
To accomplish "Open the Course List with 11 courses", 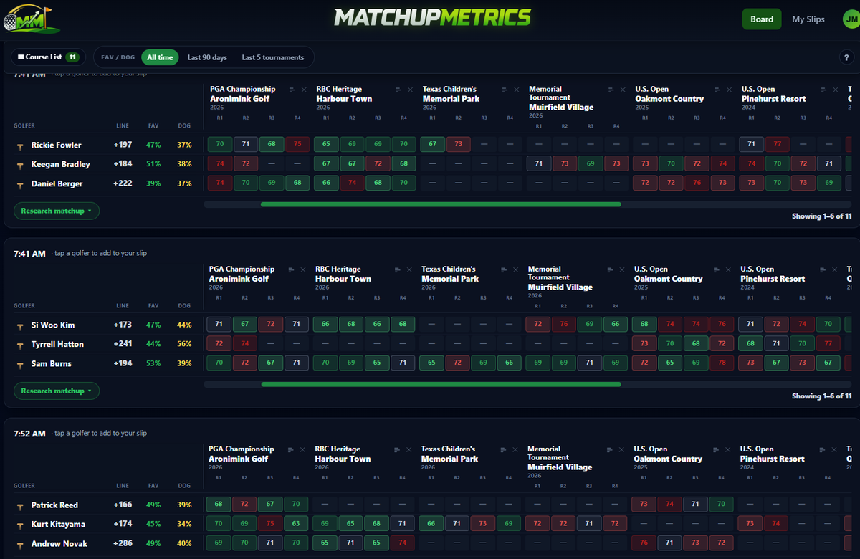I will click(x=48, y=57).
